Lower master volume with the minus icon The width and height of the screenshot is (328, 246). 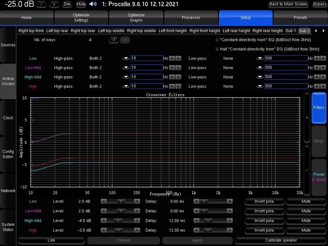pyautogui.click(x=41, y=4)
